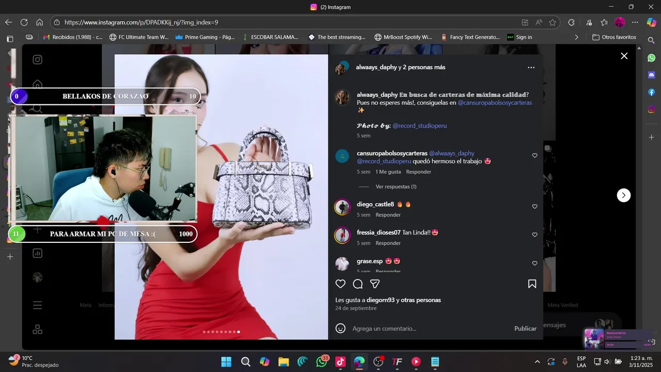Reply to the diego_castle8 comment

click(x=388, y=215)
